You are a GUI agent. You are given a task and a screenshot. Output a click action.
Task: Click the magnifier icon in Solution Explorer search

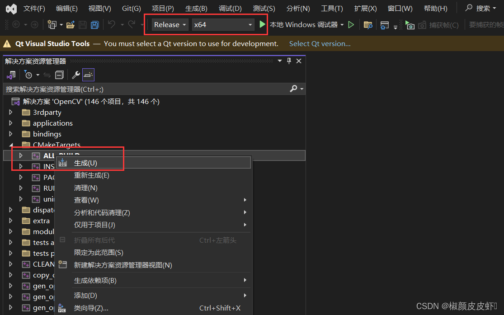(x=293, y=89)
